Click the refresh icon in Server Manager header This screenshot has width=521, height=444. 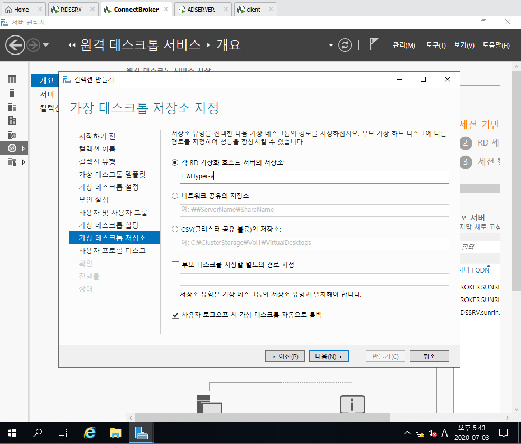click(345, 45)
